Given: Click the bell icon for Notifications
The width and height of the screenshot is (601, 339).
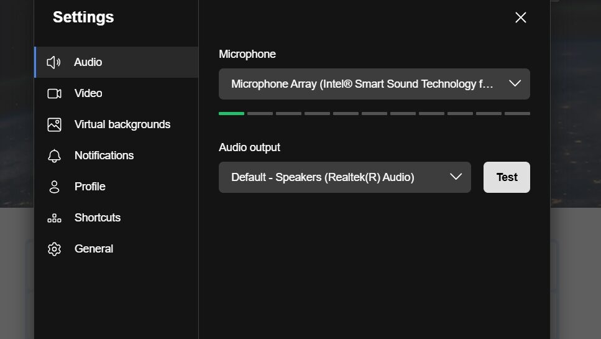Looking at the screenshot, I should [54, 156].
